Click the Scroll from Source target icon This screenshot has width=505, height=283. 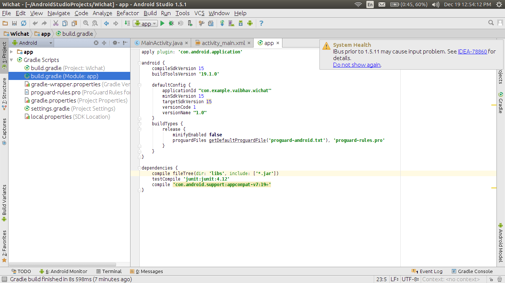coord(96,43)
